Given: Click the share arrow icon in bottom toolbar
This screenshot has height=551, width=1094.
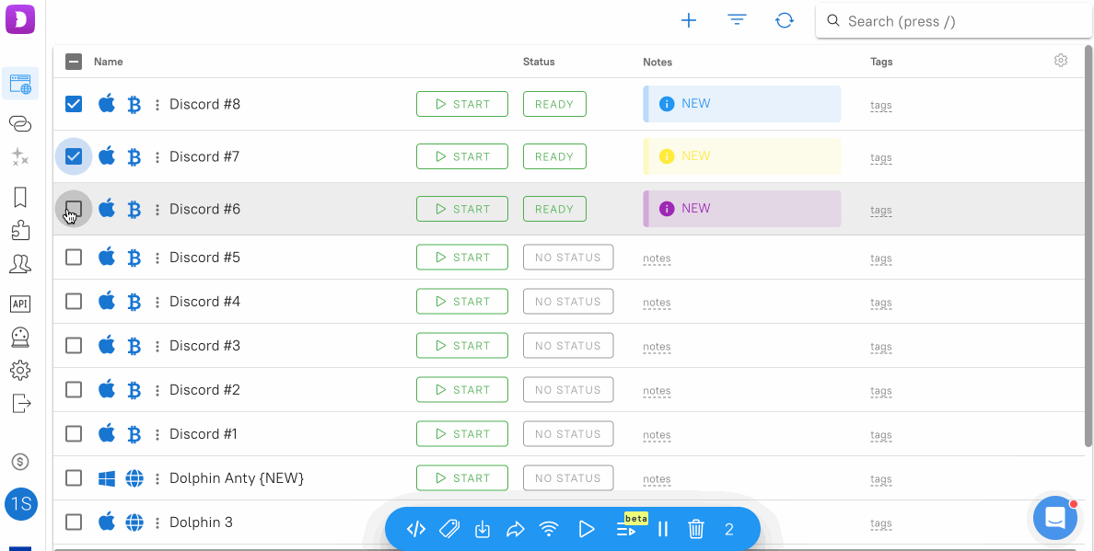Looking at the screenshot, I should [x=516, y=529].
